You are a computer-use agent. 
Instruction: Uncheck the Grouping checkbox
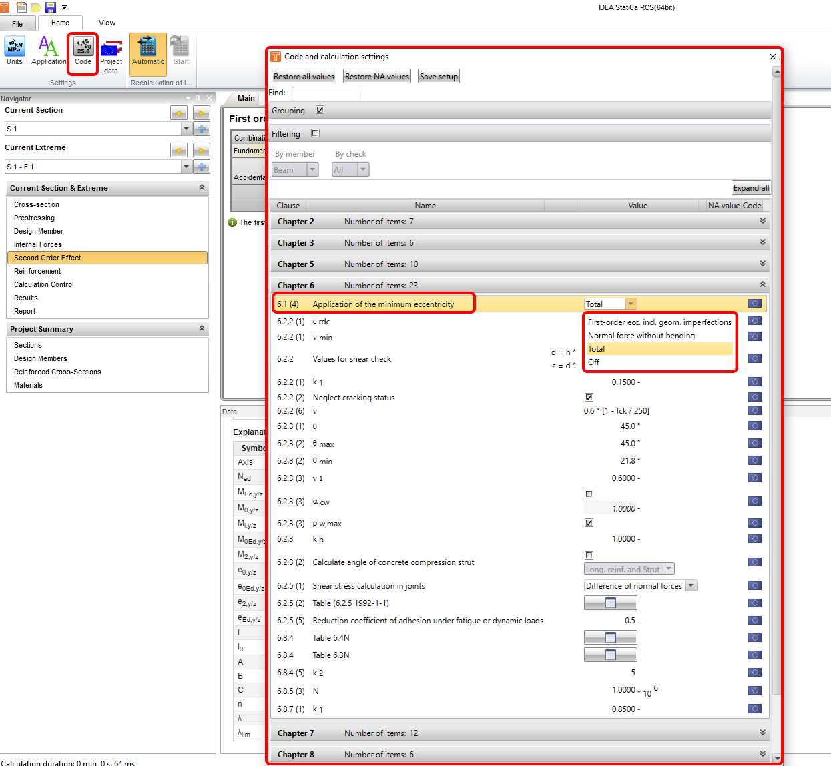coord(320,110)
